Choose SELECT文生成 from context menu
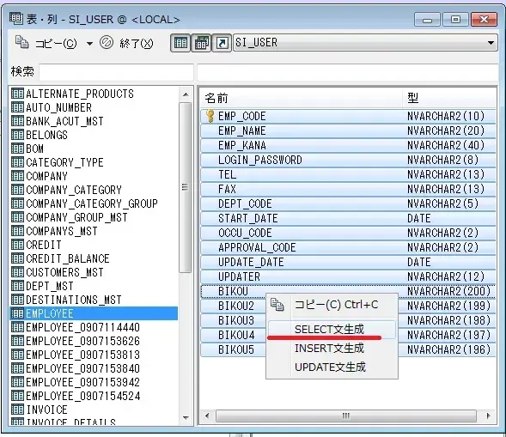Viewport: 506px width, 437px height. point(332,330)
